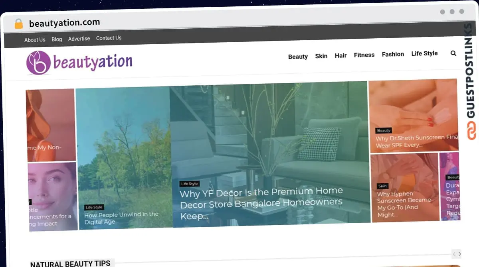Open the Fitness category
479x267 pixels.
(364, 55)
